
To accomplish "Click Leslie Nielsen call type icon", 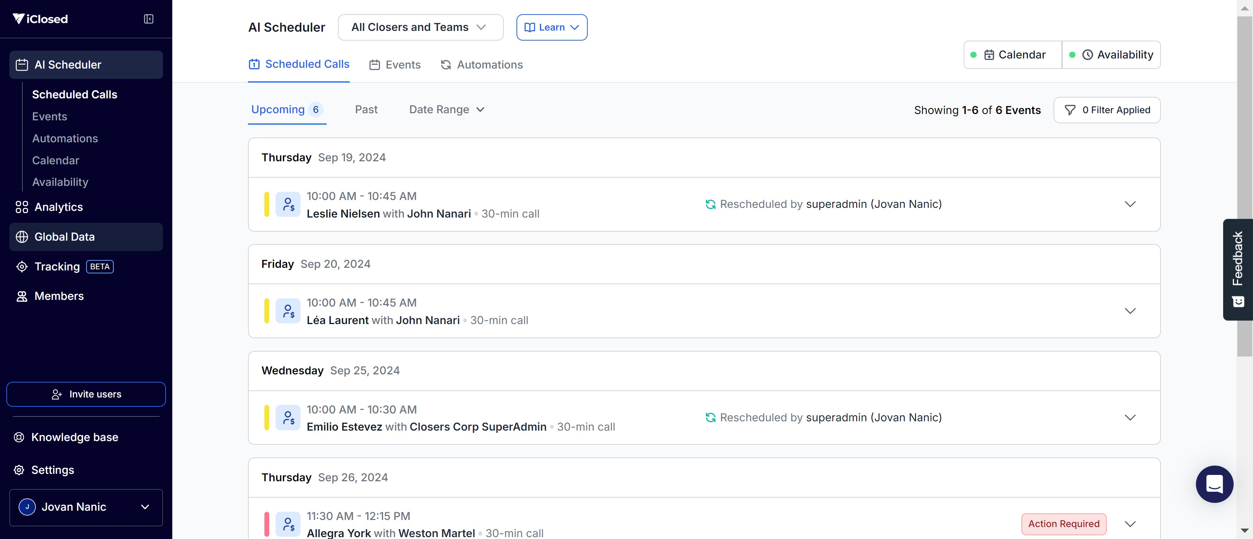I will [x=288, y=204].
